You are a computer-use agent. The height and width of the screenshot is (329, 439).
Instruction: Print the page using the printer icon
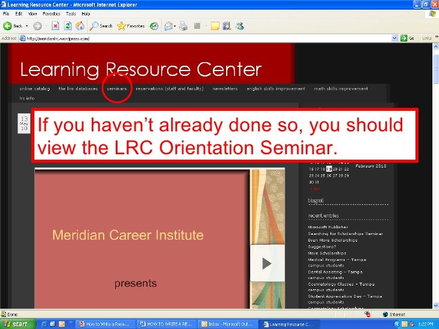[x=183, y=26]
